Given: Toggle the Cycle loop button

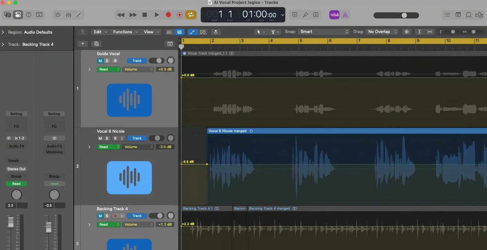Looking at the screenshot, I should [190, 15].
